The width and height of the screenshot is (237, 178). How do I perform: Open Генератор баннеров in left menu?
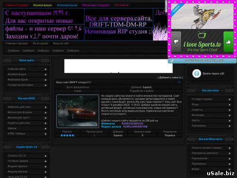click(x=20, y=85)
